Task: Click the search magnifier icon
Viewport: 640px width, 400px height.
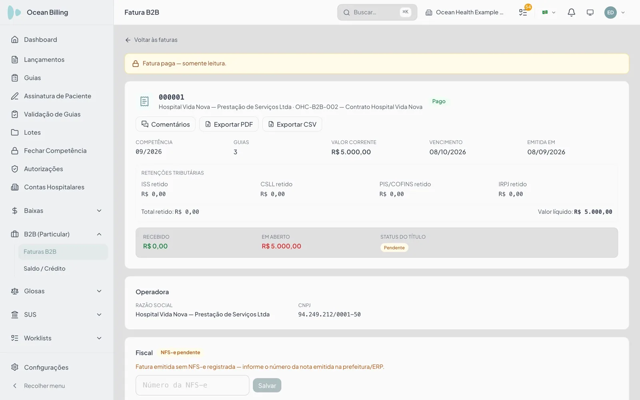Action: click(346, 12)
